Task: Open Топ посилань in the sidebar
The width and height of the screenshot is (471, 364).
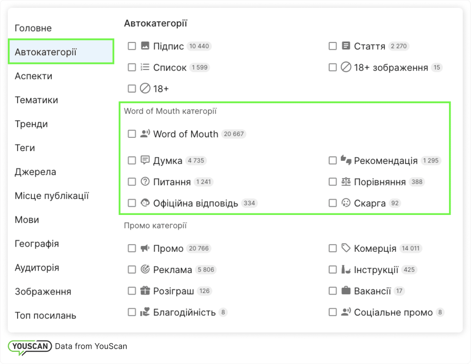Action: click(45, 315)
